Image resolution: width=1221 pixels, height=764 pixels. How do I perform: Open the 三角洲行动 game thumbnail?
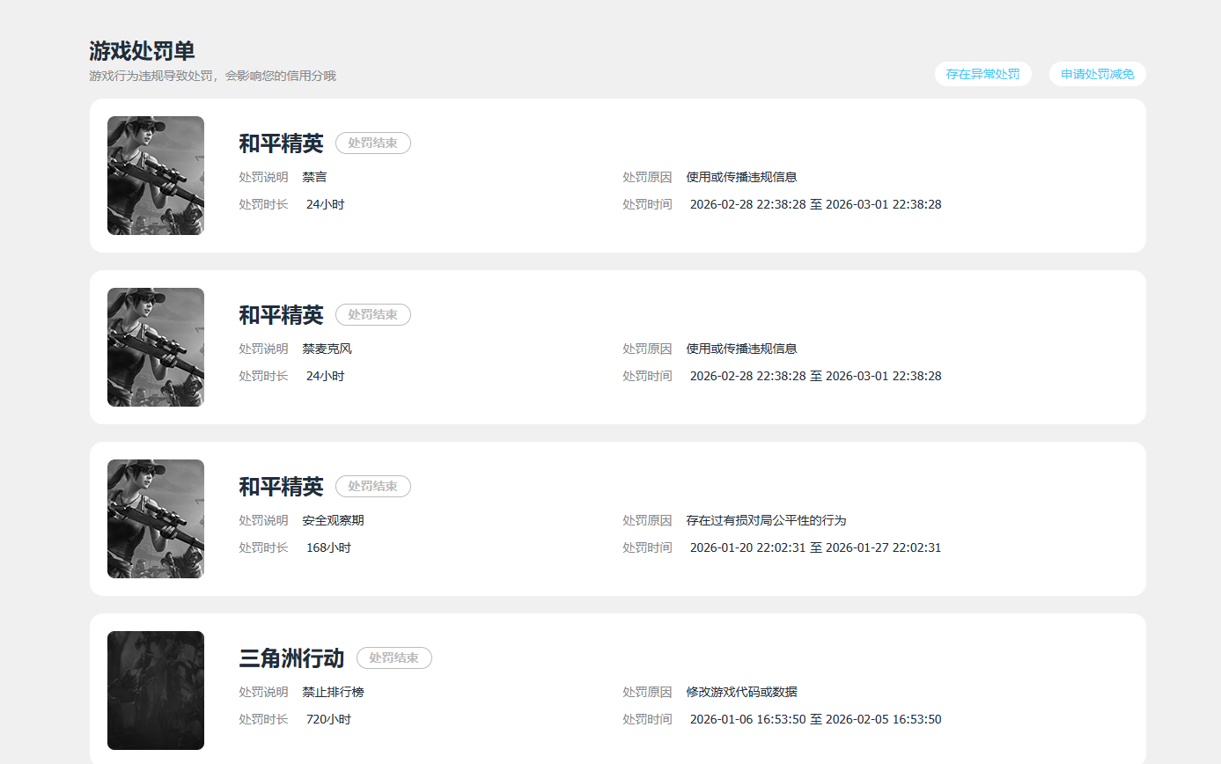pyautogui.click(x=156, y=690)
